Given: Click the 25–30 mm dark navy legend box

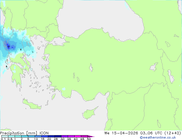Looking at the screenshot, I should (58, 136).
